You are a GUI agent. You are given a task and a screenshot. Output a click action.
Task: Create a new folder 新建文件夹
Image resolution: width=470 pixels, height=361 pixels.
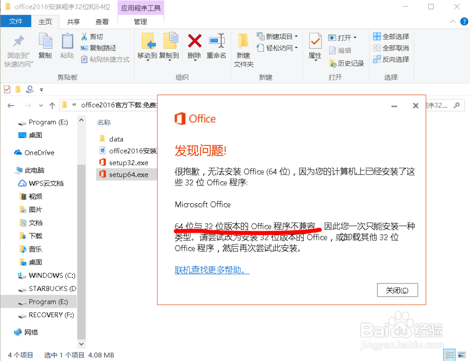243,50
